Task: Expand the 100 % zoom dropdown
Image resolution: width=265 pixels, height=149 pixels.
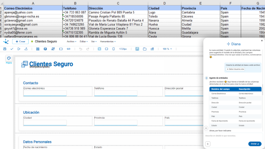Action: click(167, 49)
